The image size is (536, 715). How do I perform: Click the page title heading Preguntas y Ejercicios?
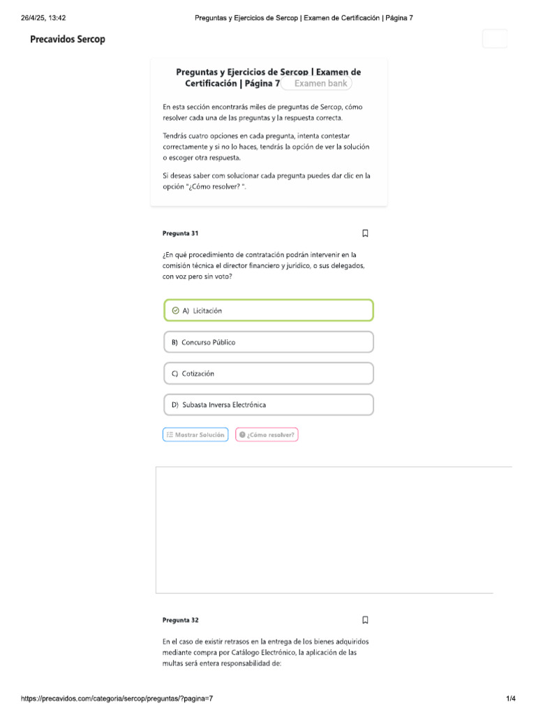click(x=268, y=78)
